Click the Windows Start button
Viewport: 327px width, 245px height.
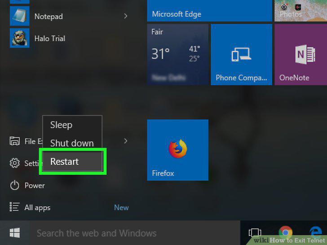click(x=14, y=233)
